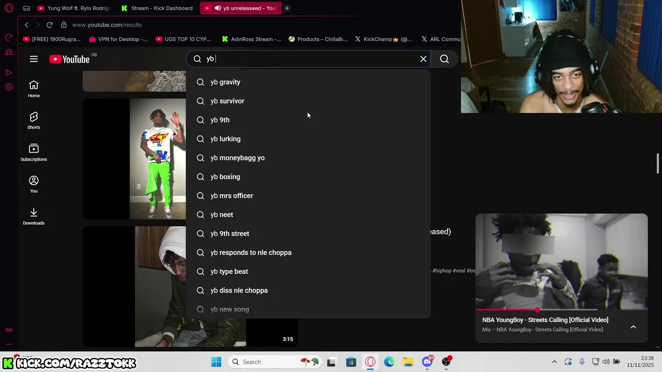Open Downloads in YouTube sidebar
The height and width of the screenshot is (372, 662).
(x=34, y=216)
